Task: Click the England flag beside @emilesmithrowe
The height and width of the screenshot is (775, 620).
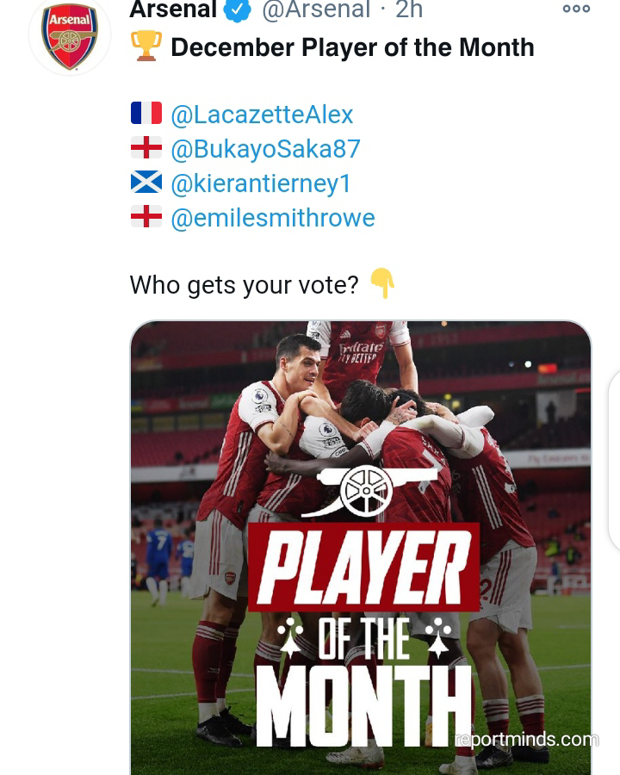Action: point(146,217)
